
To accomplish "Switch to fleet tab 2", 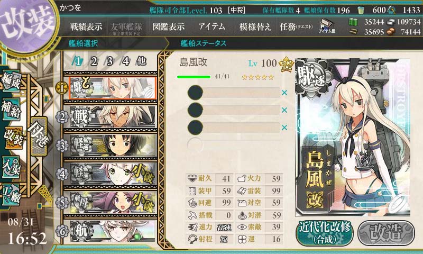I will [x=94, y=61].
